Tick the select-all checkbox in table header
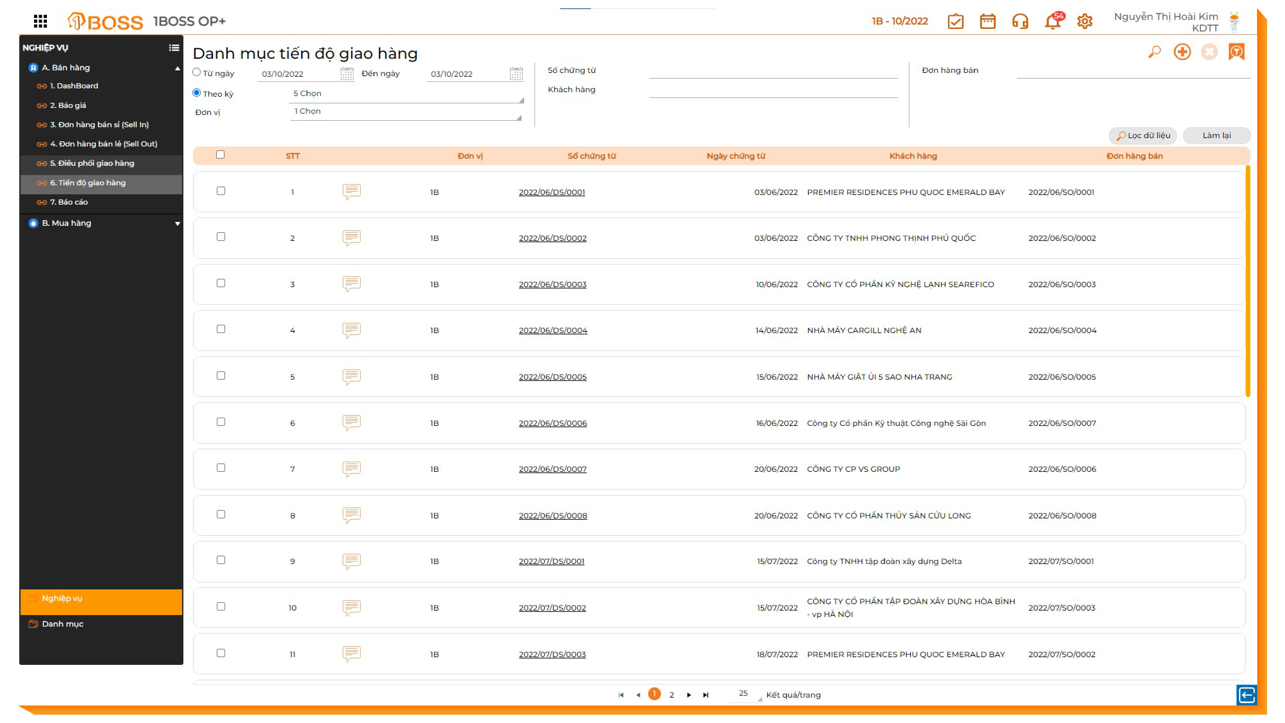Image resolution: width=1285 pixels, height=723 pixels. coord(220,155)
